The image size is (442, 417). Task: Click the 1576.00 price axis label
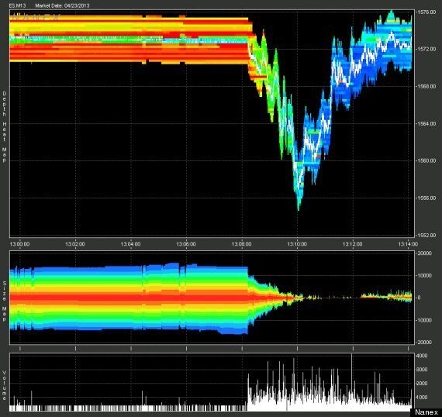[x=426, y=12]
